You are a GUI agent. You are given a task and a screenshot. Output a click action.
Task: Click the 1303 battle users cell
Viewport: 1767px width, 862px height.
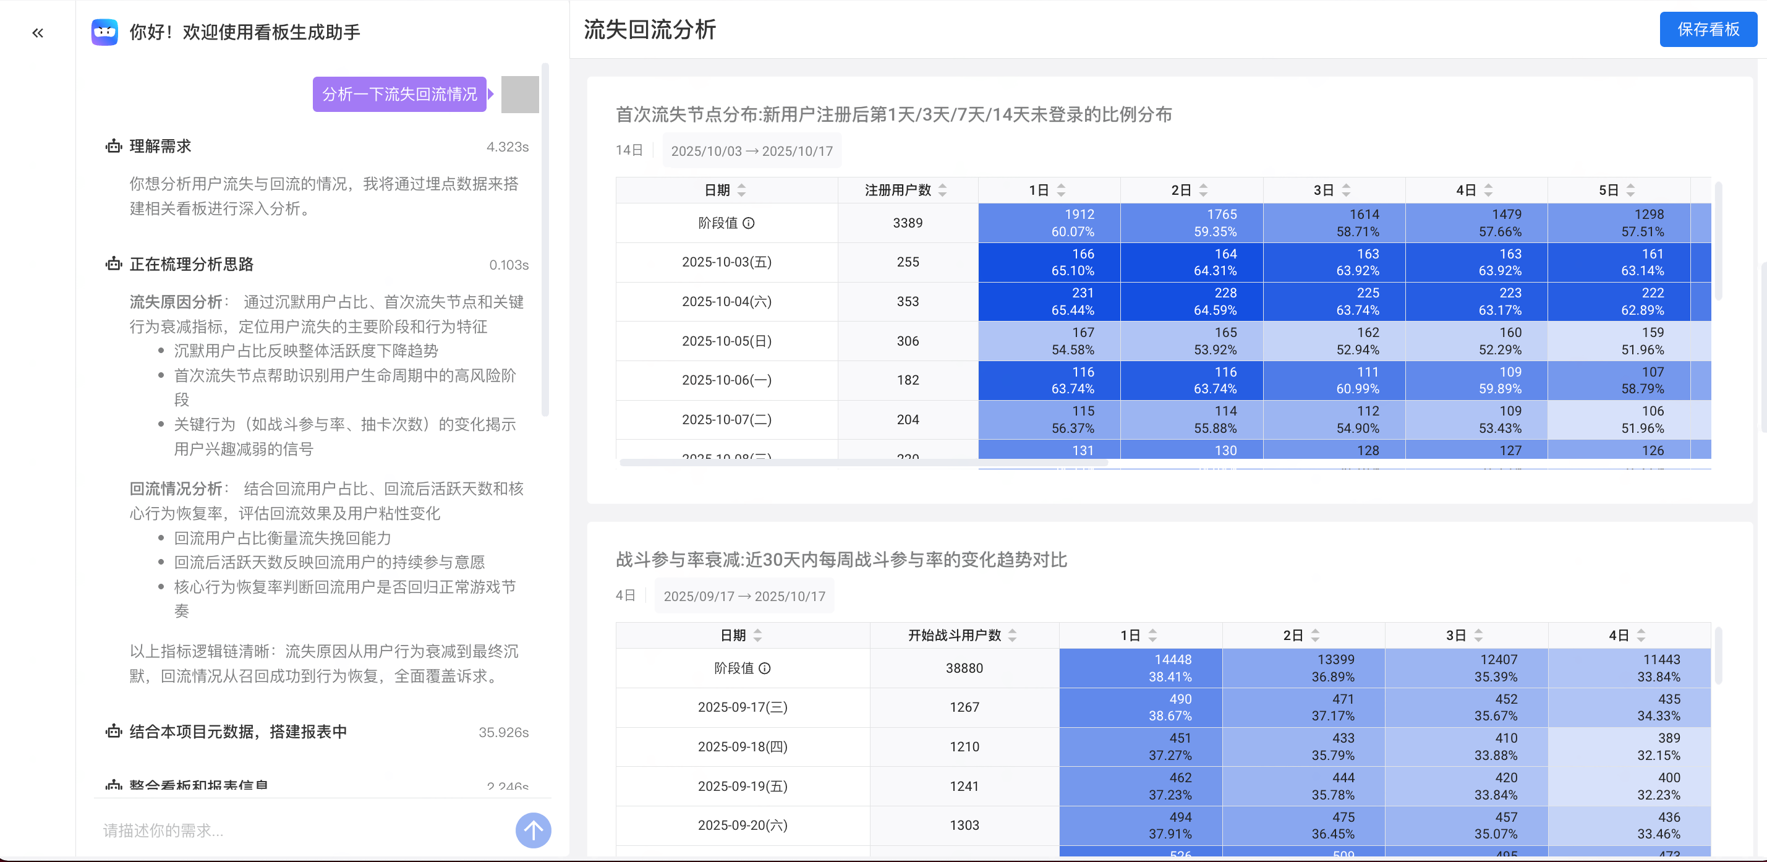pyautogui.click(x=964, y=825)
